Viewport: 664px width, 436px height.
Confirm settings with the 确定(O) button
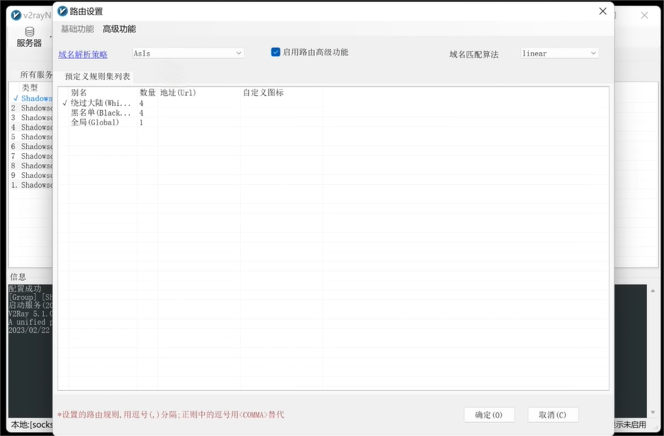coord(489,415)
